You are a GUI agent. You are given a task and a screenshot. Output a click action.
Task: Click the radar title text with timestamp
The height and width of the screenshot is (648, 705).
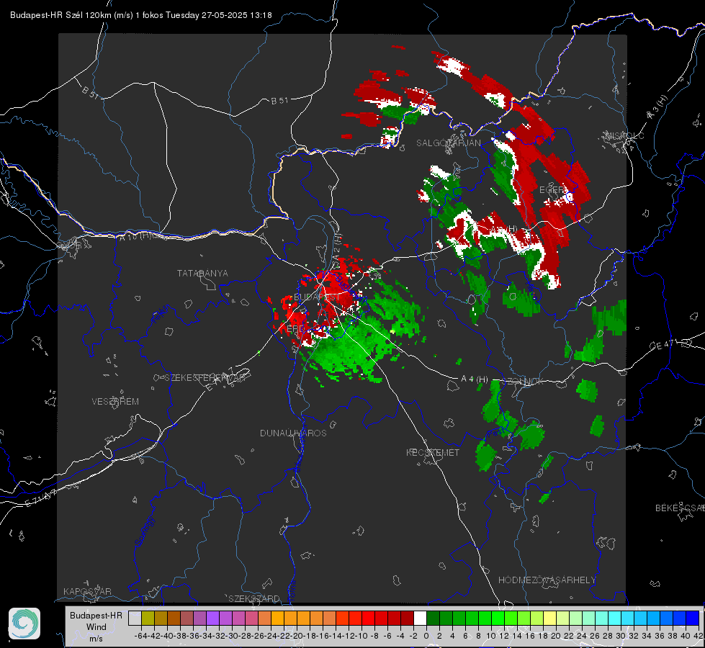click(x=140, y=15)
